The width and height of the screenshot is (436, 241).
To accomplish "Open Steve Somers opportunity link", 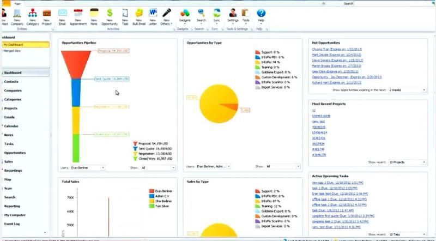I will 337,61.
